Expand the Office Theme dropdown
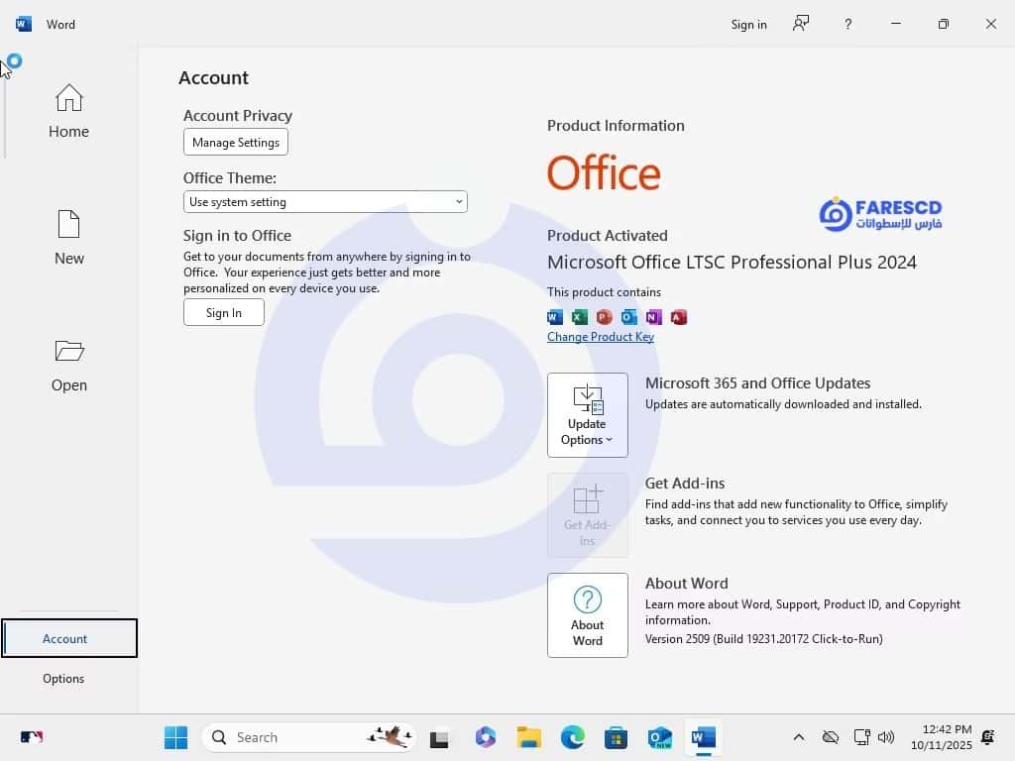Screen dimensions: 1015x761 point(325,202)
